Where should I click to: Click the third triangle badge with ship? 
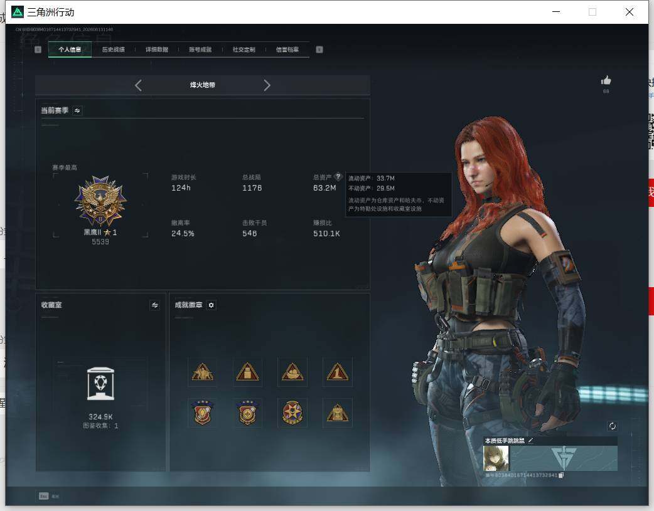292,372
